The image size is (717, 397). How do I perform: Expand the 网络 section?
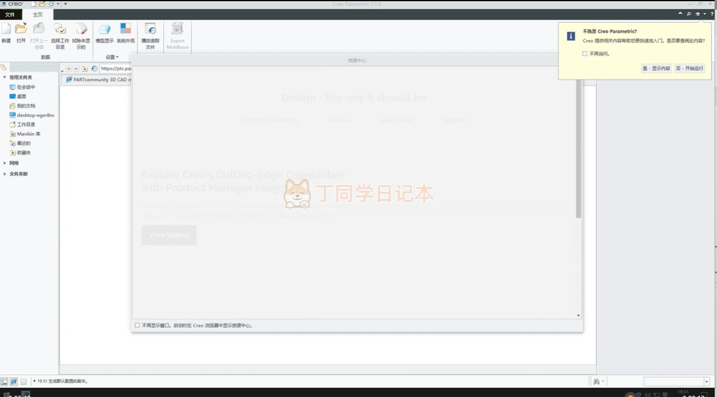(5, 163)
